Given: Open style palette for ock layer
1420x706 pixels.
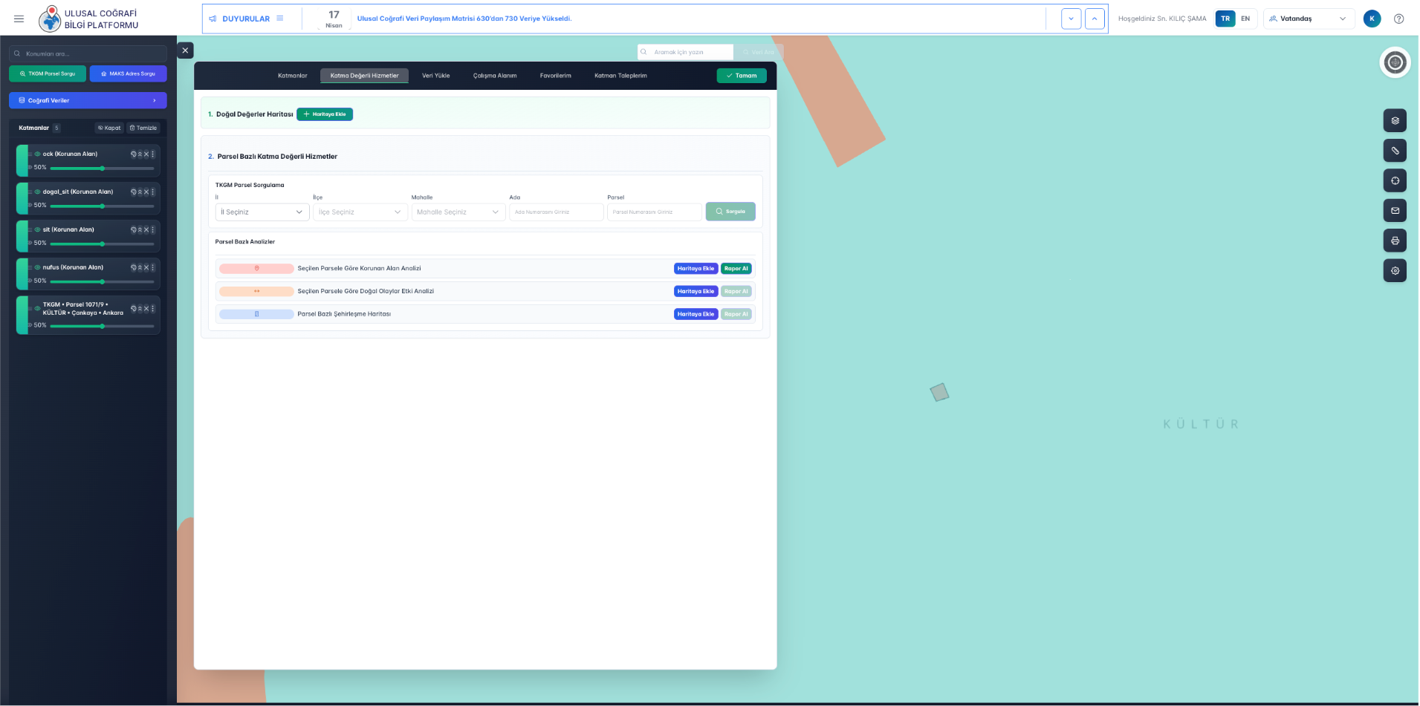Looking at the screenshot, I should [134, 154].
